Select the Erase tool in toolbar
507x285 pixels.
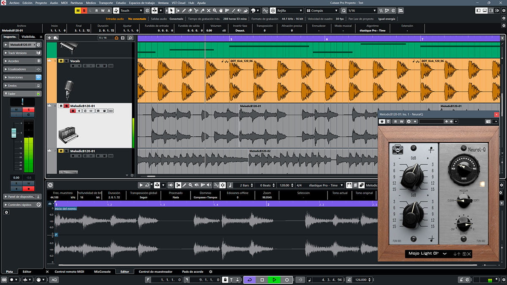pos(190,11)
